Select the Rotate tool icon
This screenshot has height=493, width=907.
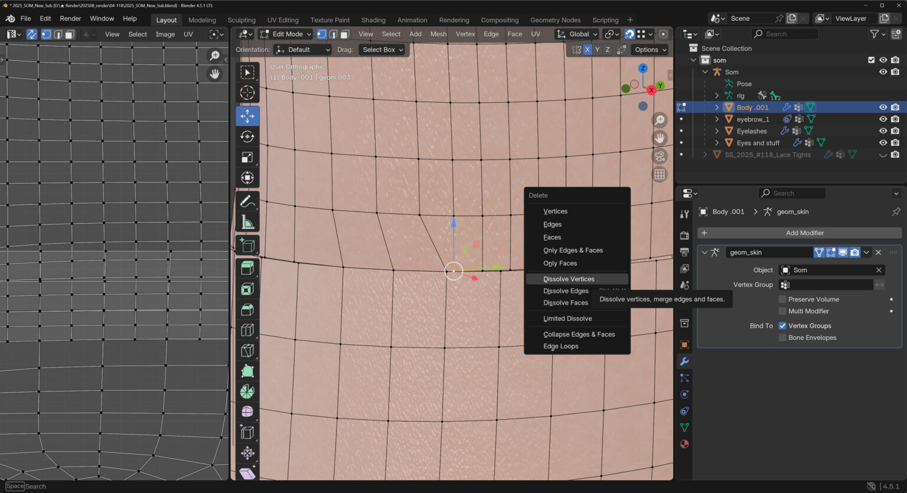point(247,137)
